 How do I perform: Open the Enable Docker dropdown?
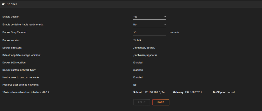click(149, 17)
